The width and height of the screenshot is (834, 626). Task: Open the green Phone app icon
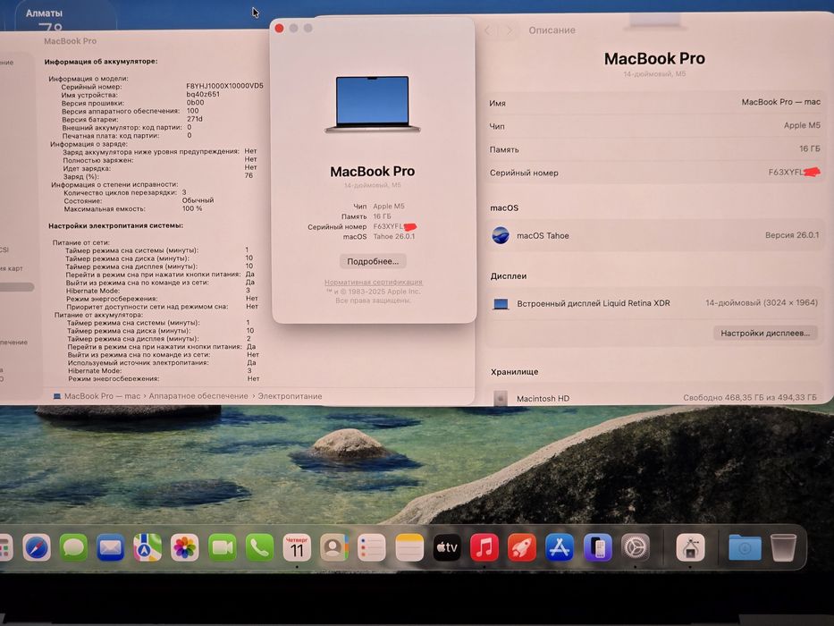point(259,547)
